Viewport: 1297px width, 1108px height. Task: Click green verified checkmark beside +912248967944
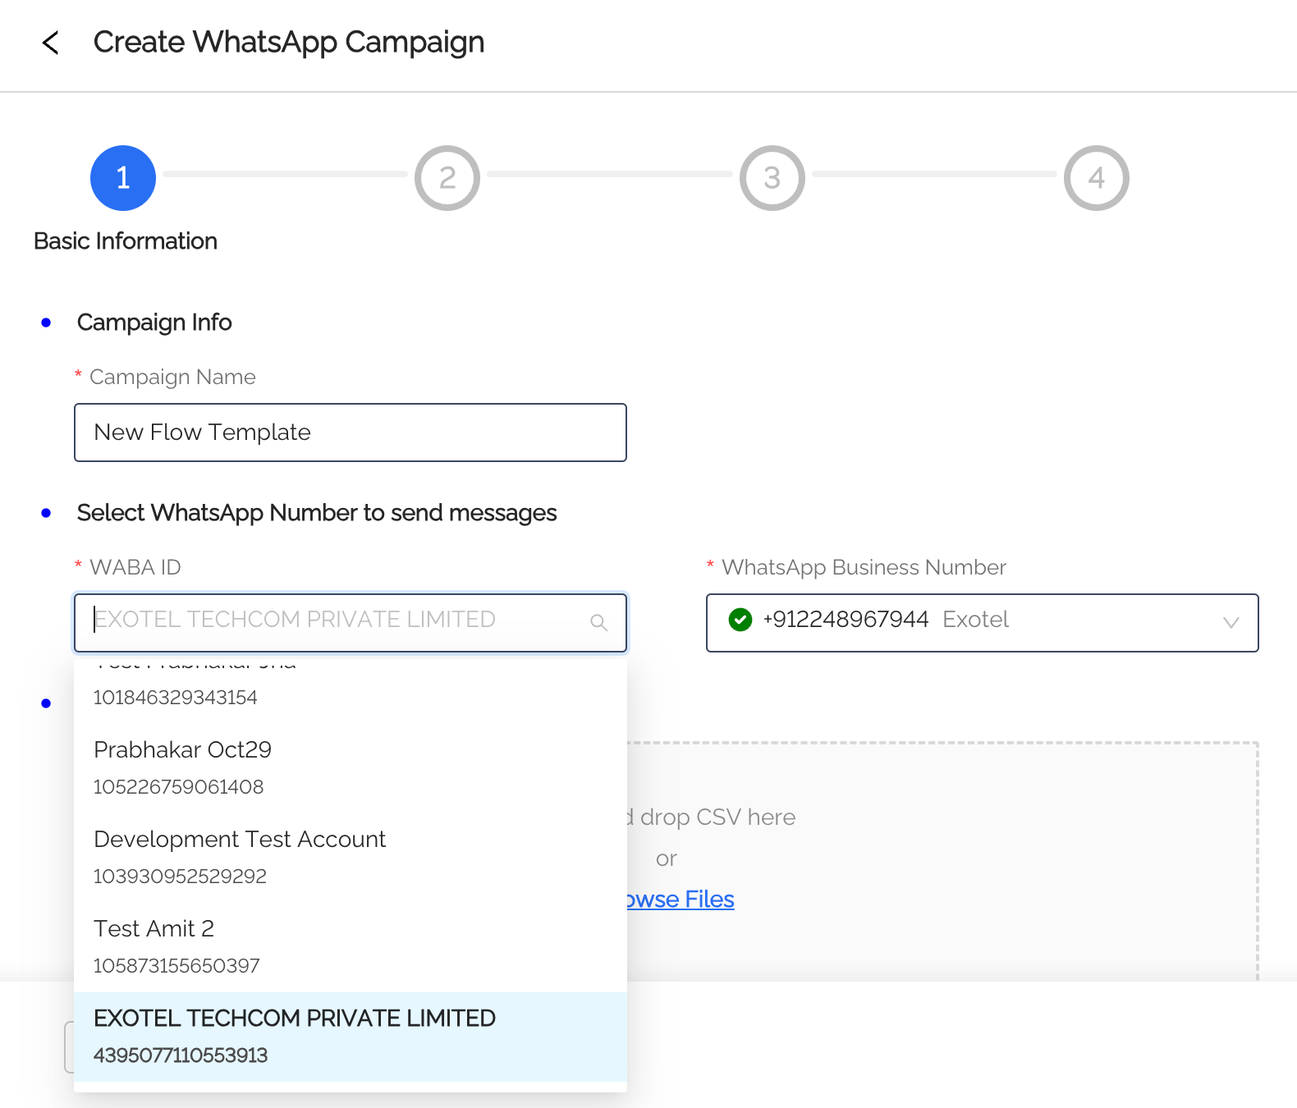(740, 620)
